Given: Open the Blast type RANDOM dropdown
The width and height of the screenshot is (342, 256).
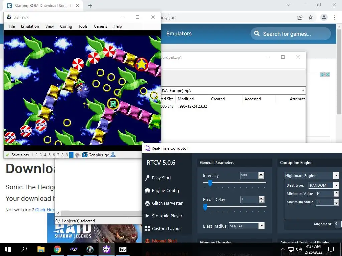Looking at the screenshot, I should pos(336,185).
